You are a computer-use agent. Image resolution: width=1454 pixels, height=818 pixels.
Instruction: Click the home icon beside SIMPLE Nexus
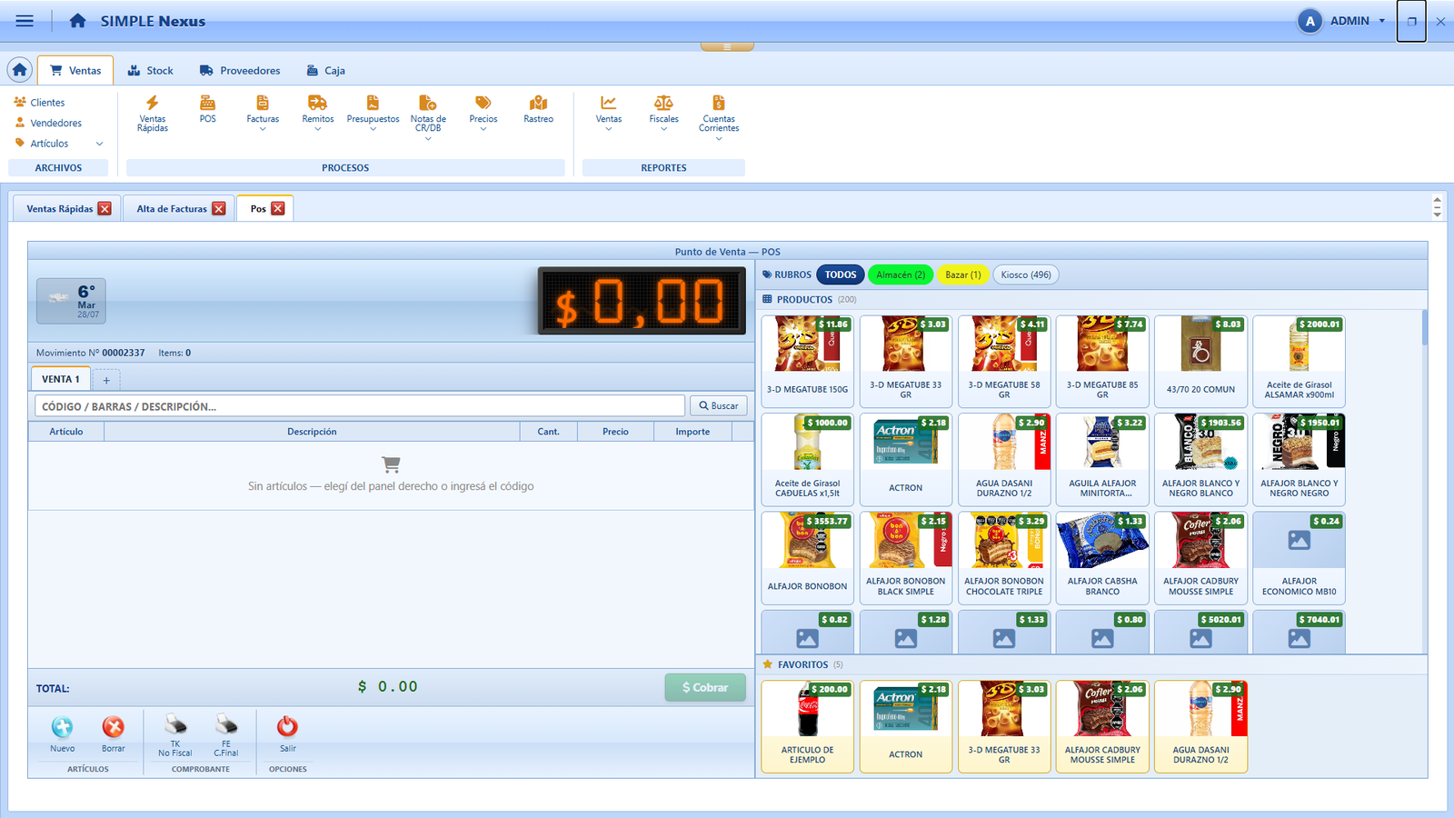(x=78, y=21)
